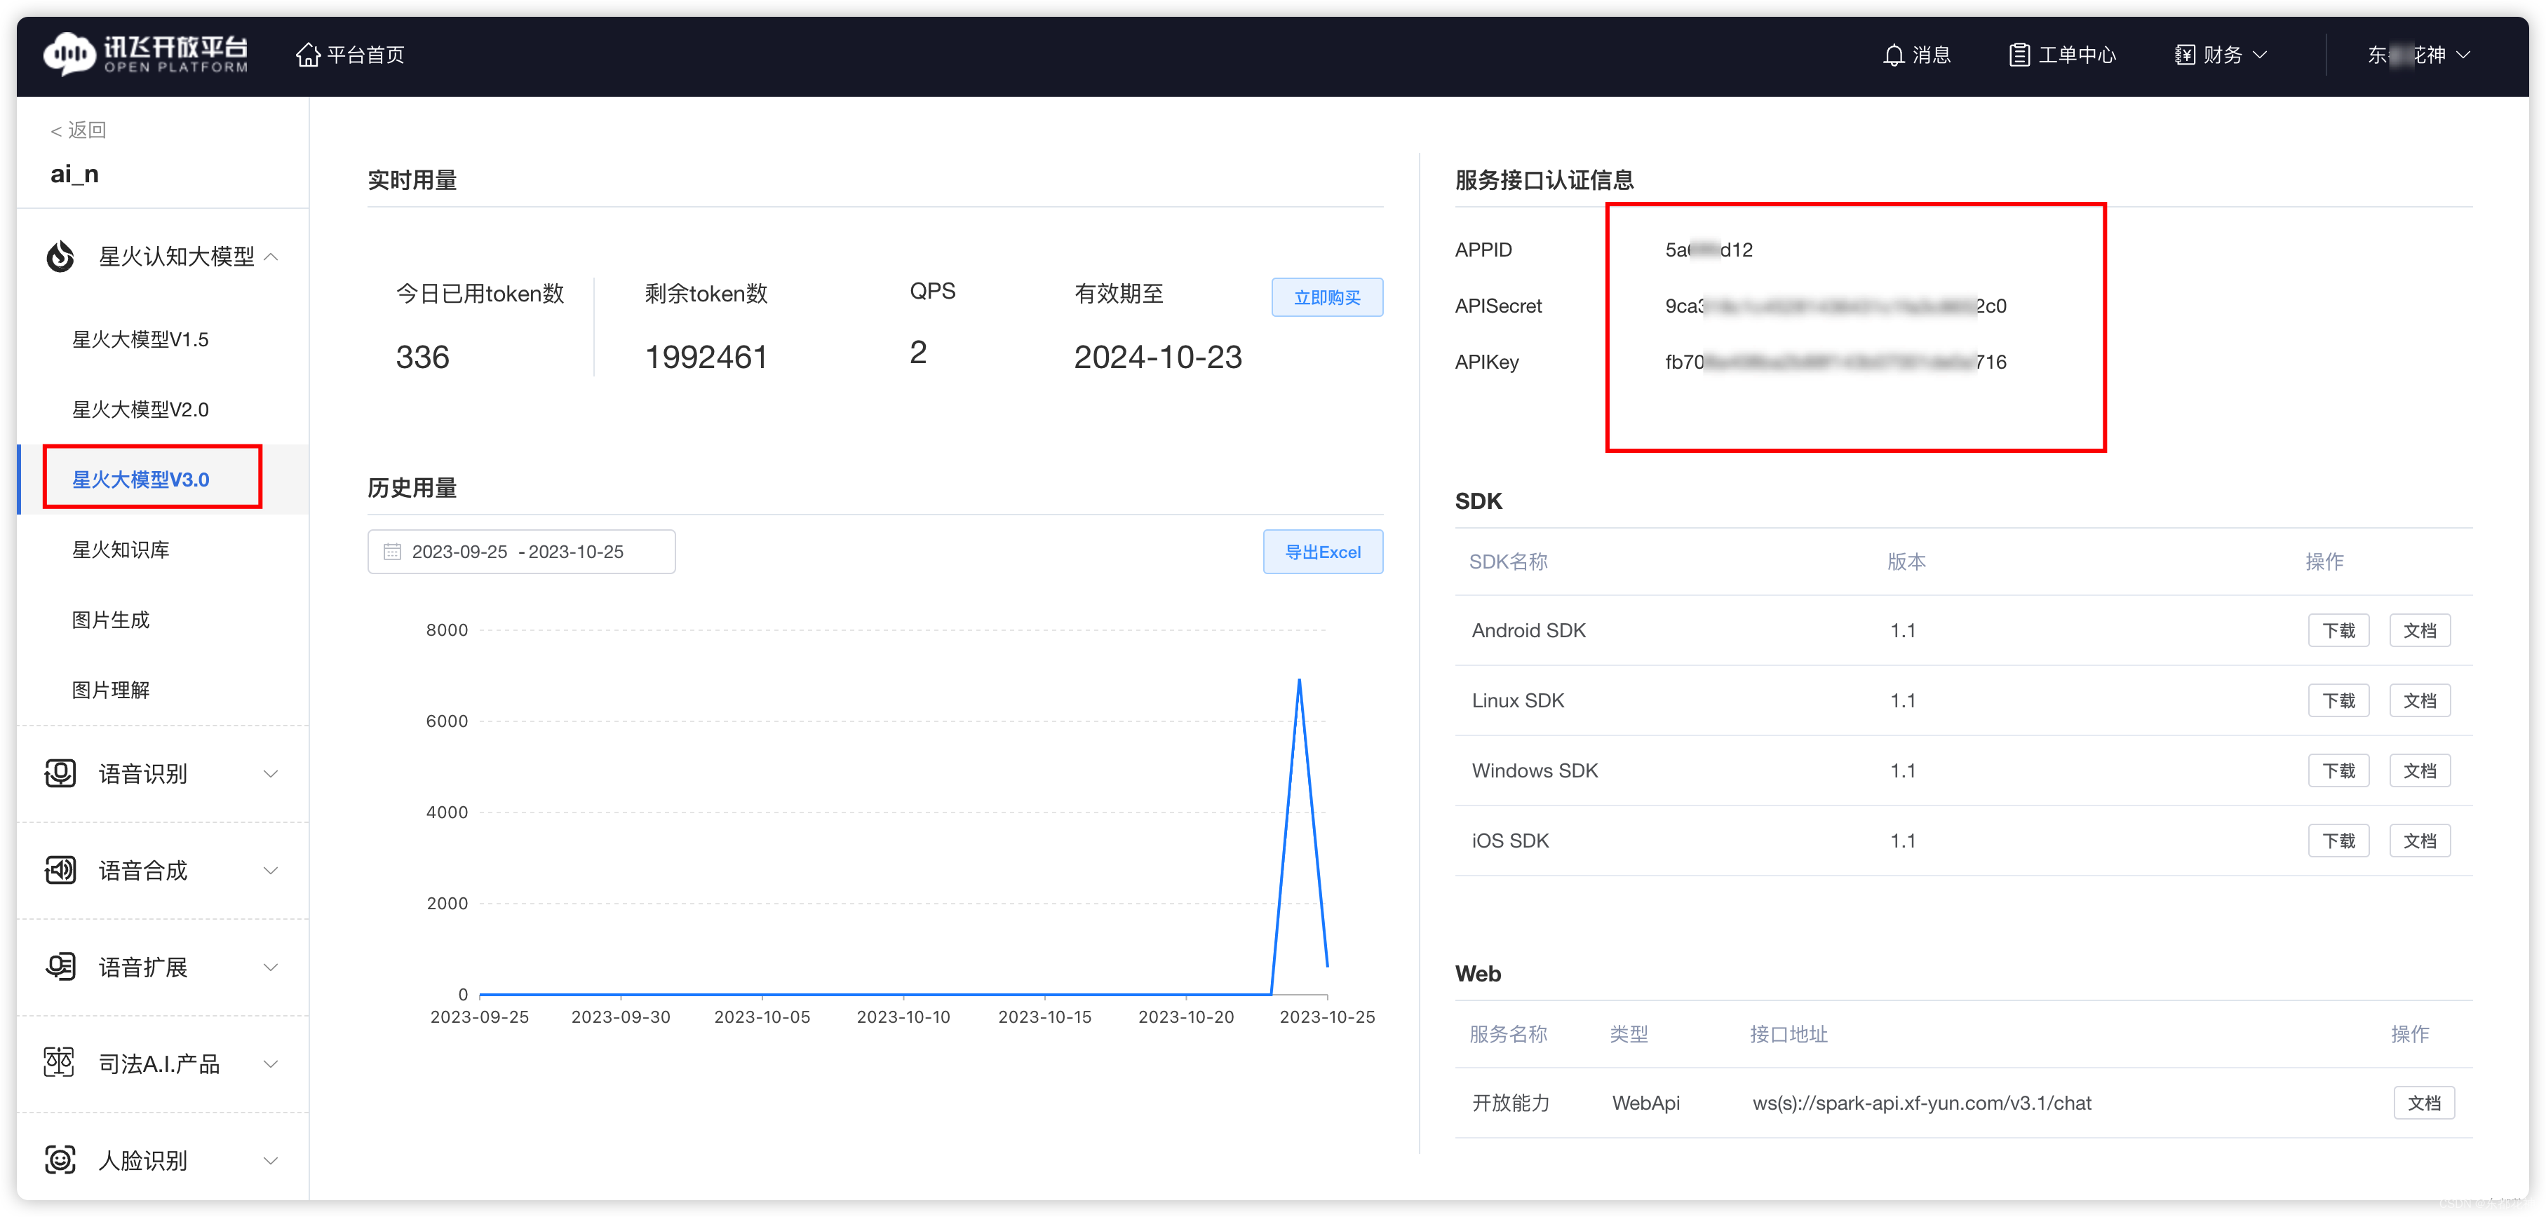Screen dimensions: 2546x1217
Task: Click the expiry date 2024-10-23
Action: pyautogui.click(x=1157, y=357)
